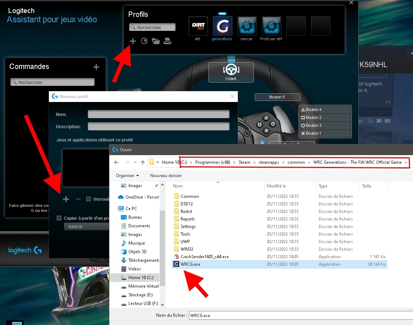Select the generations profile icon
The image size is (413, 325).
pos(222,25)
